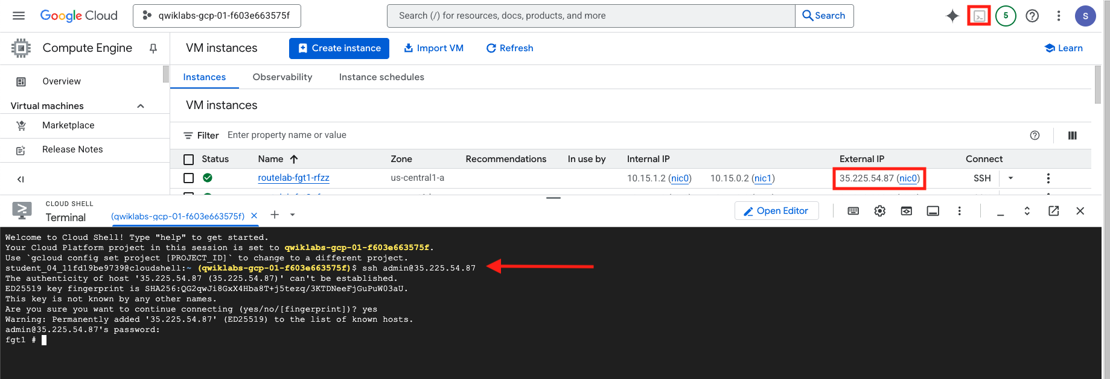The image size is (1110, 379).
Task: Click the nic0 internal IP link
Action: (x=680, y=178)
